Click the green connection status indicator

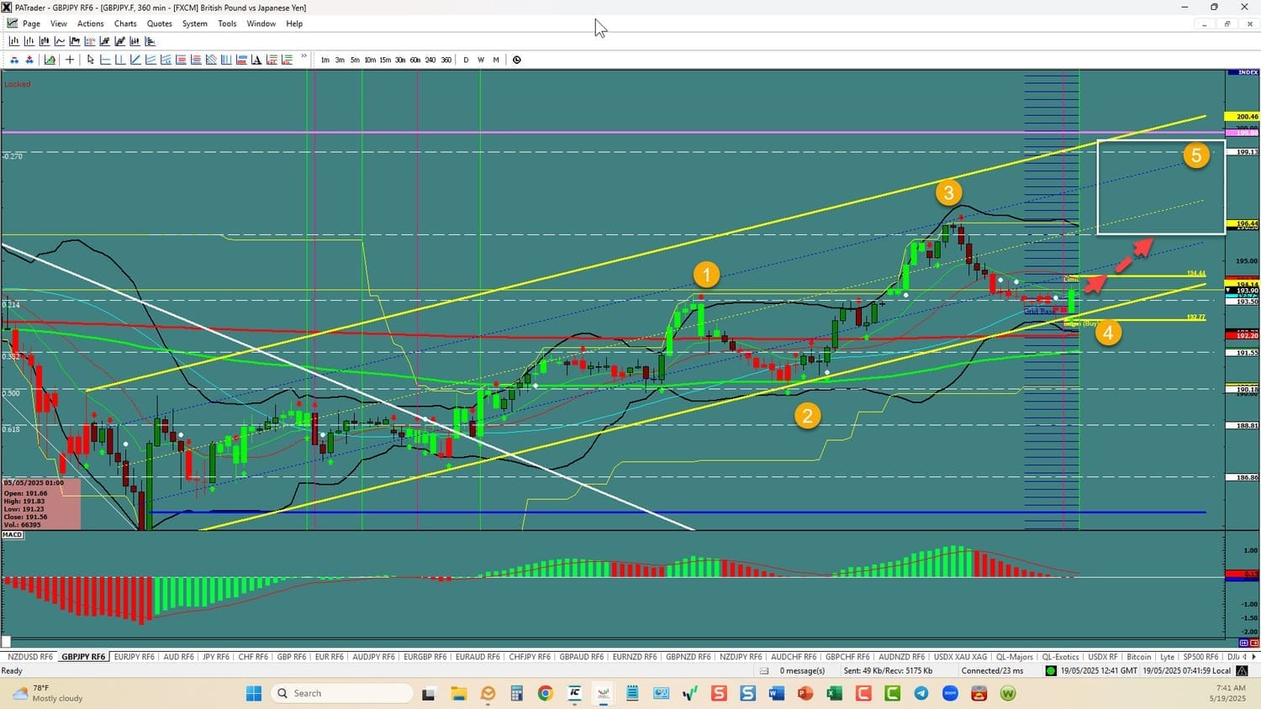(1050, 670)
